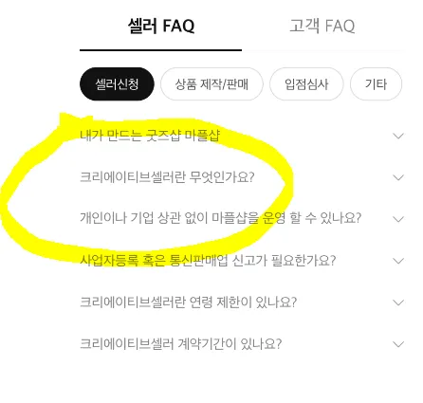Viewport: 423px width, 403px height.
Task: Open the 내가 만드는 굿즈샵 마플샵 entry
Action: tap(150, 136)
